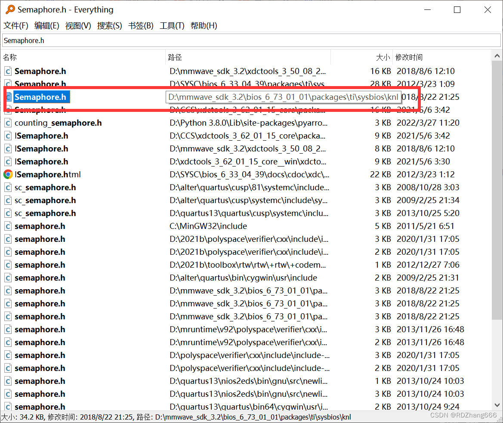Select the ISemaphore.html file name

47,174
